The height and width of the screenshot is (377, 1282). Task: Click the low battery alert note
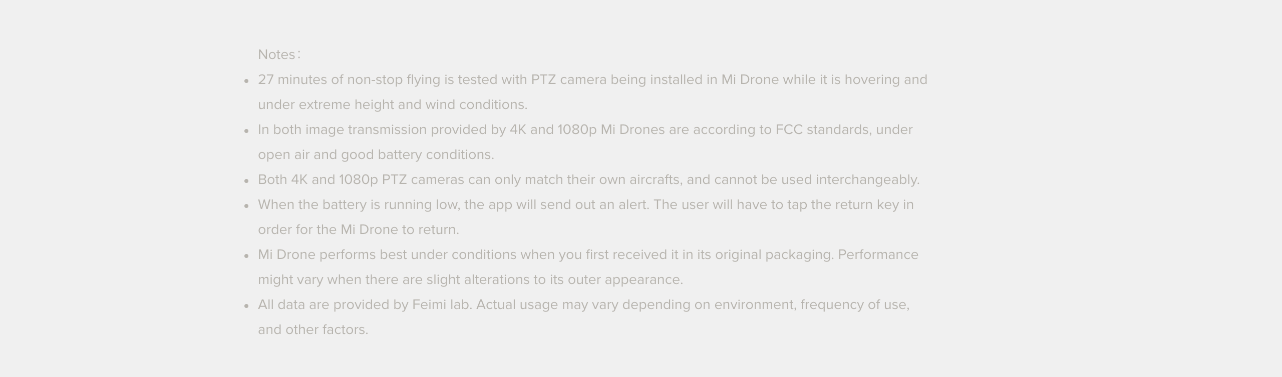click(585, 217)
